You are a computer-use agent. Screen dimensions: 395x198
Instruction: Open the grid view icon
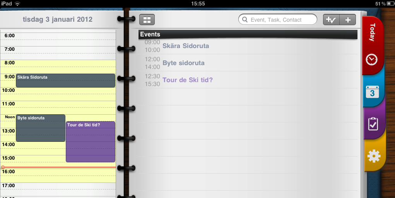(x=147, y=20)
